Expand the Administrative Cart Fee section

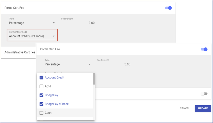[x=20, y=52]
